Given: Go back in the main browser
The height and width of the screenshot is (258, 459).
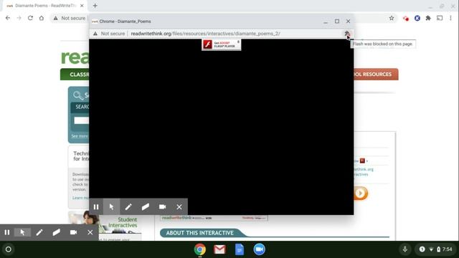Looking at the screenshot, I should 8,18.
